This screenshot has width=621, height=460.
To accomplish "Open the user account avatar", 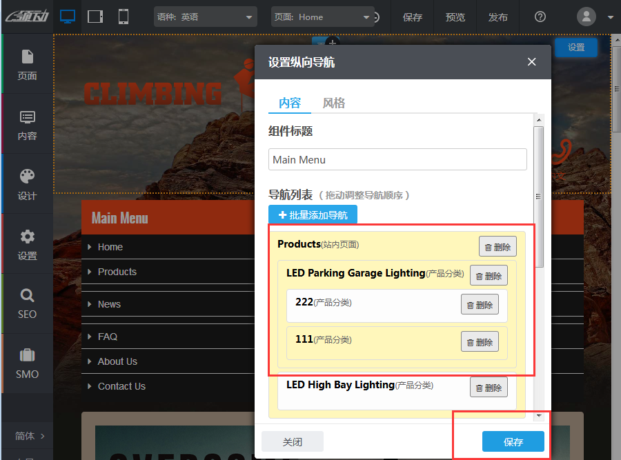I will coord(586,17).
